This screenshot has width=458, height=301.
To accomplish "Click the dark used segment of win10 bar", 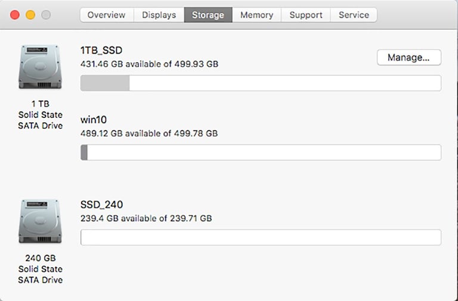I will [84, 153].
